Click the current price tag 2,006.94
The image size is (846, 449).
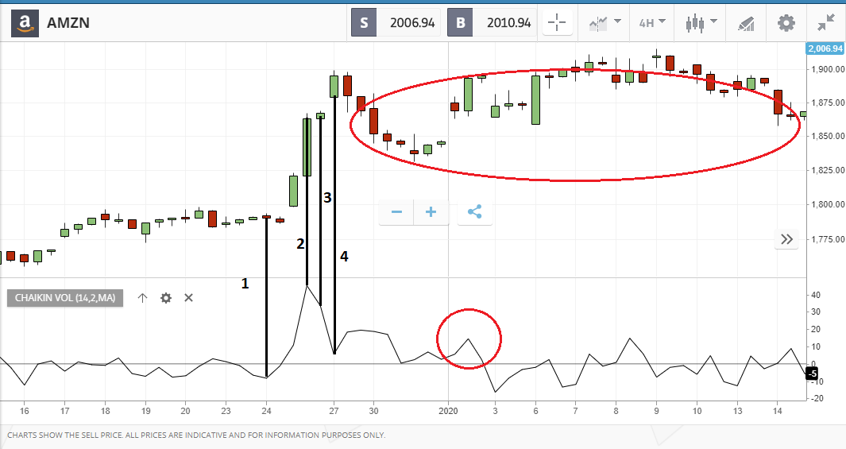(x=825, y=48)
